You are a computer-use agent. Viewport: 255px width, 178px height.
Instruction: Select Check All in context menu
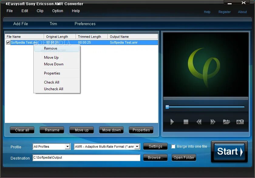click(57, 82)
